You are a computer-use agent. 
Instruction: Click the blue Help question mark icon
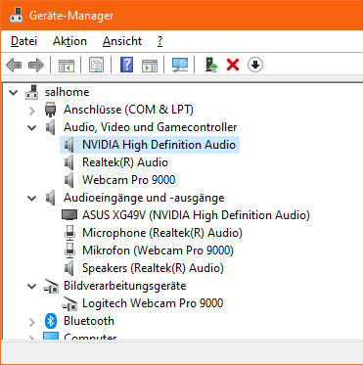pos(126,65)
